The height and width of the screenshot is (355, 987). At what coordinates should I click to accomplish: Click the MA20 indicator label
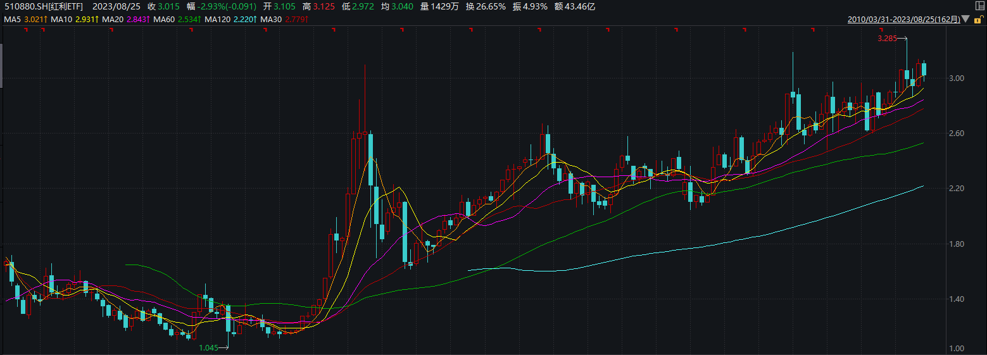click(112, 20)
